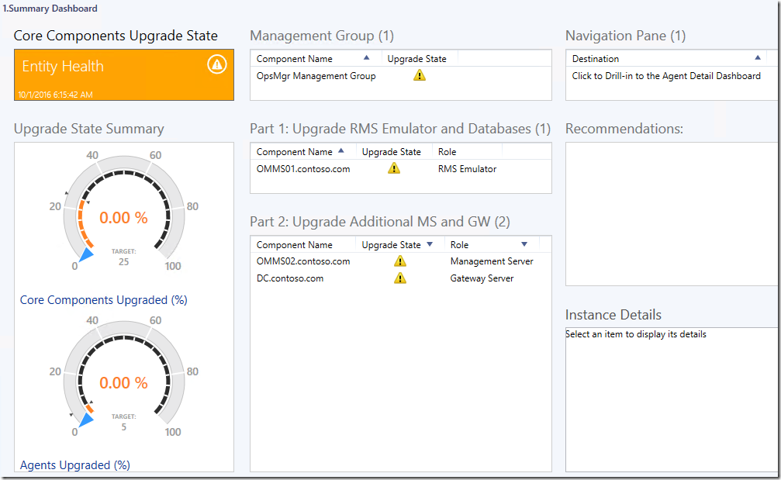Screen dimensions: 781x480
Task: Click the Role header in Part 1 table
Action: 448,152
